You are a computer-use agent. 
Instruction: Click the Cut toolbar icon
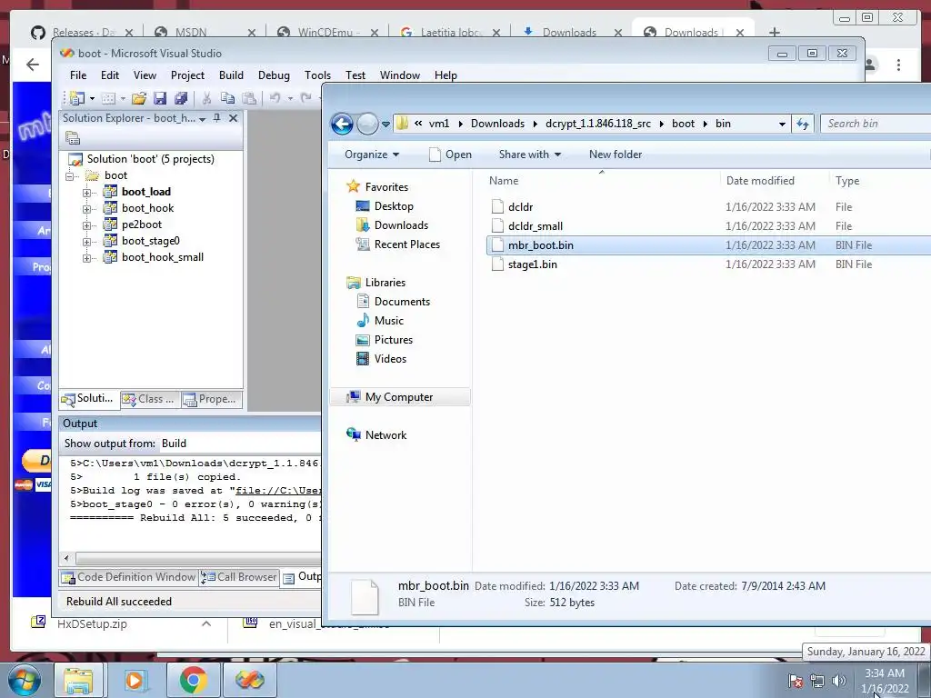206,98
